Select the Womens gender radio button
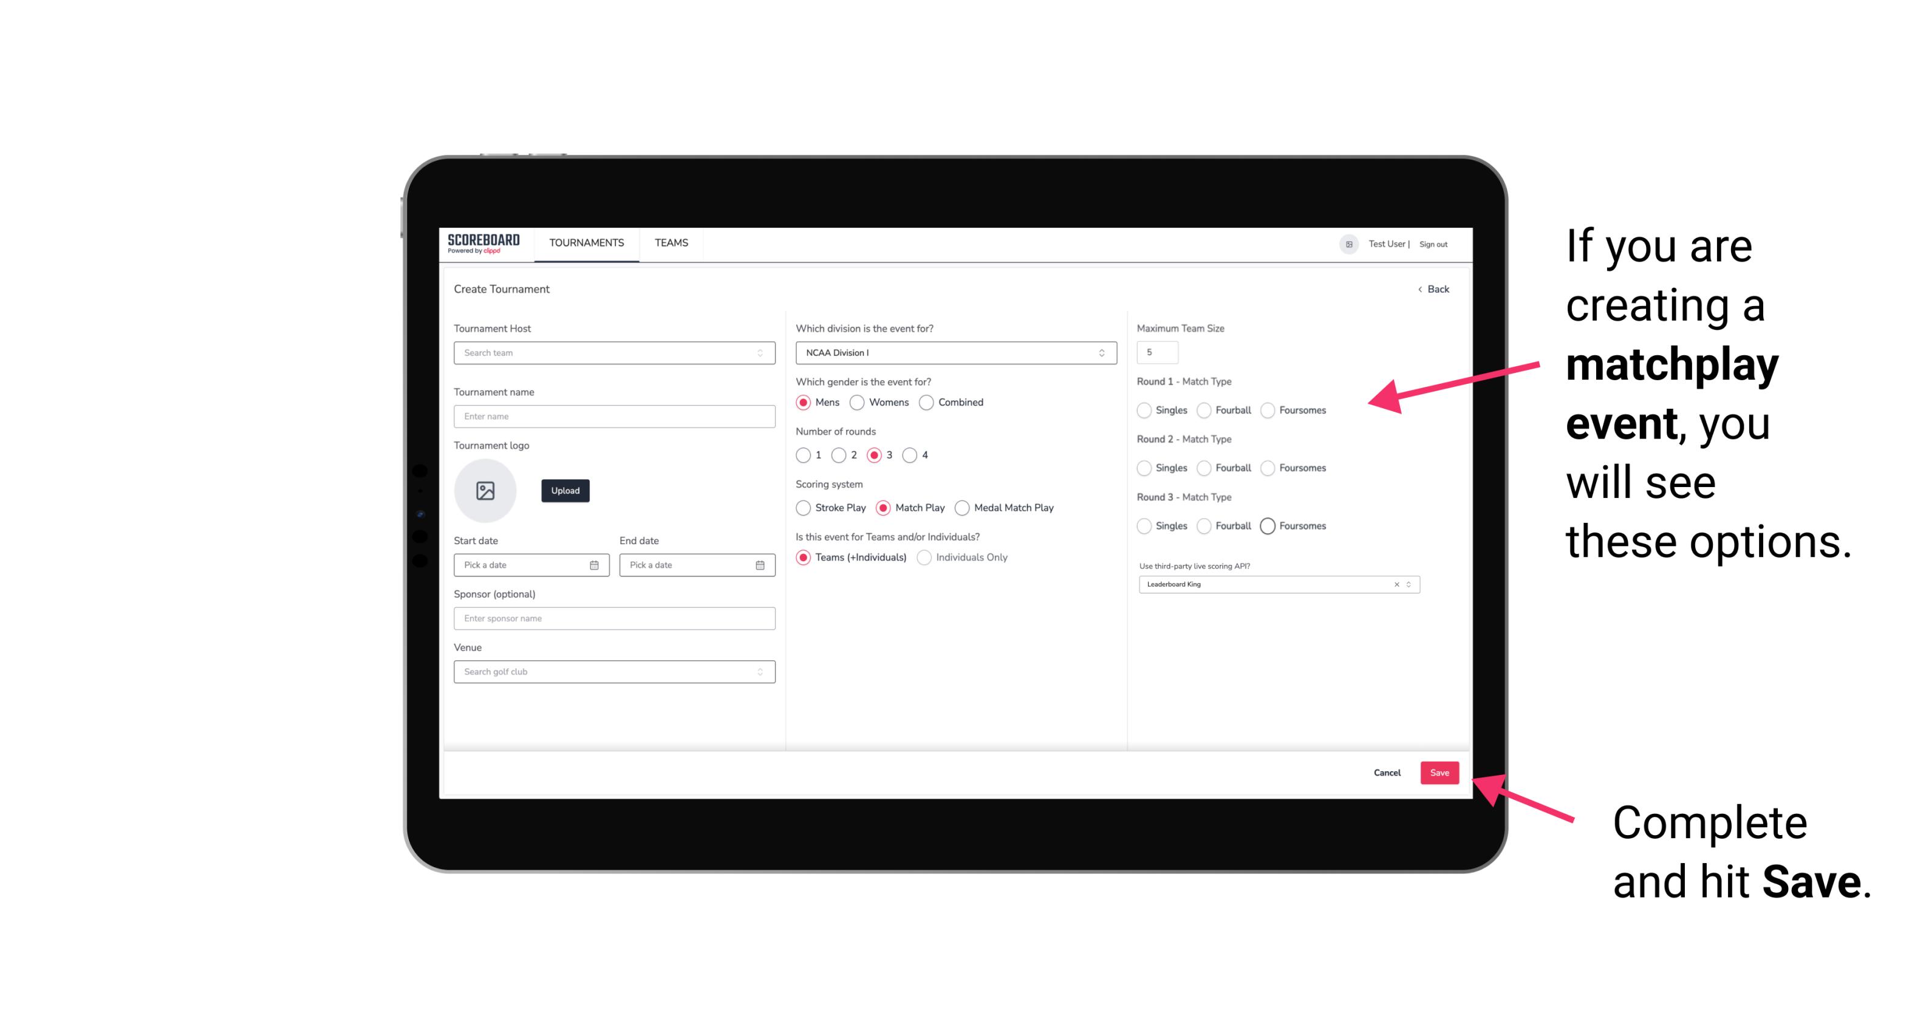The image size is (1909, 1027). 859,402
